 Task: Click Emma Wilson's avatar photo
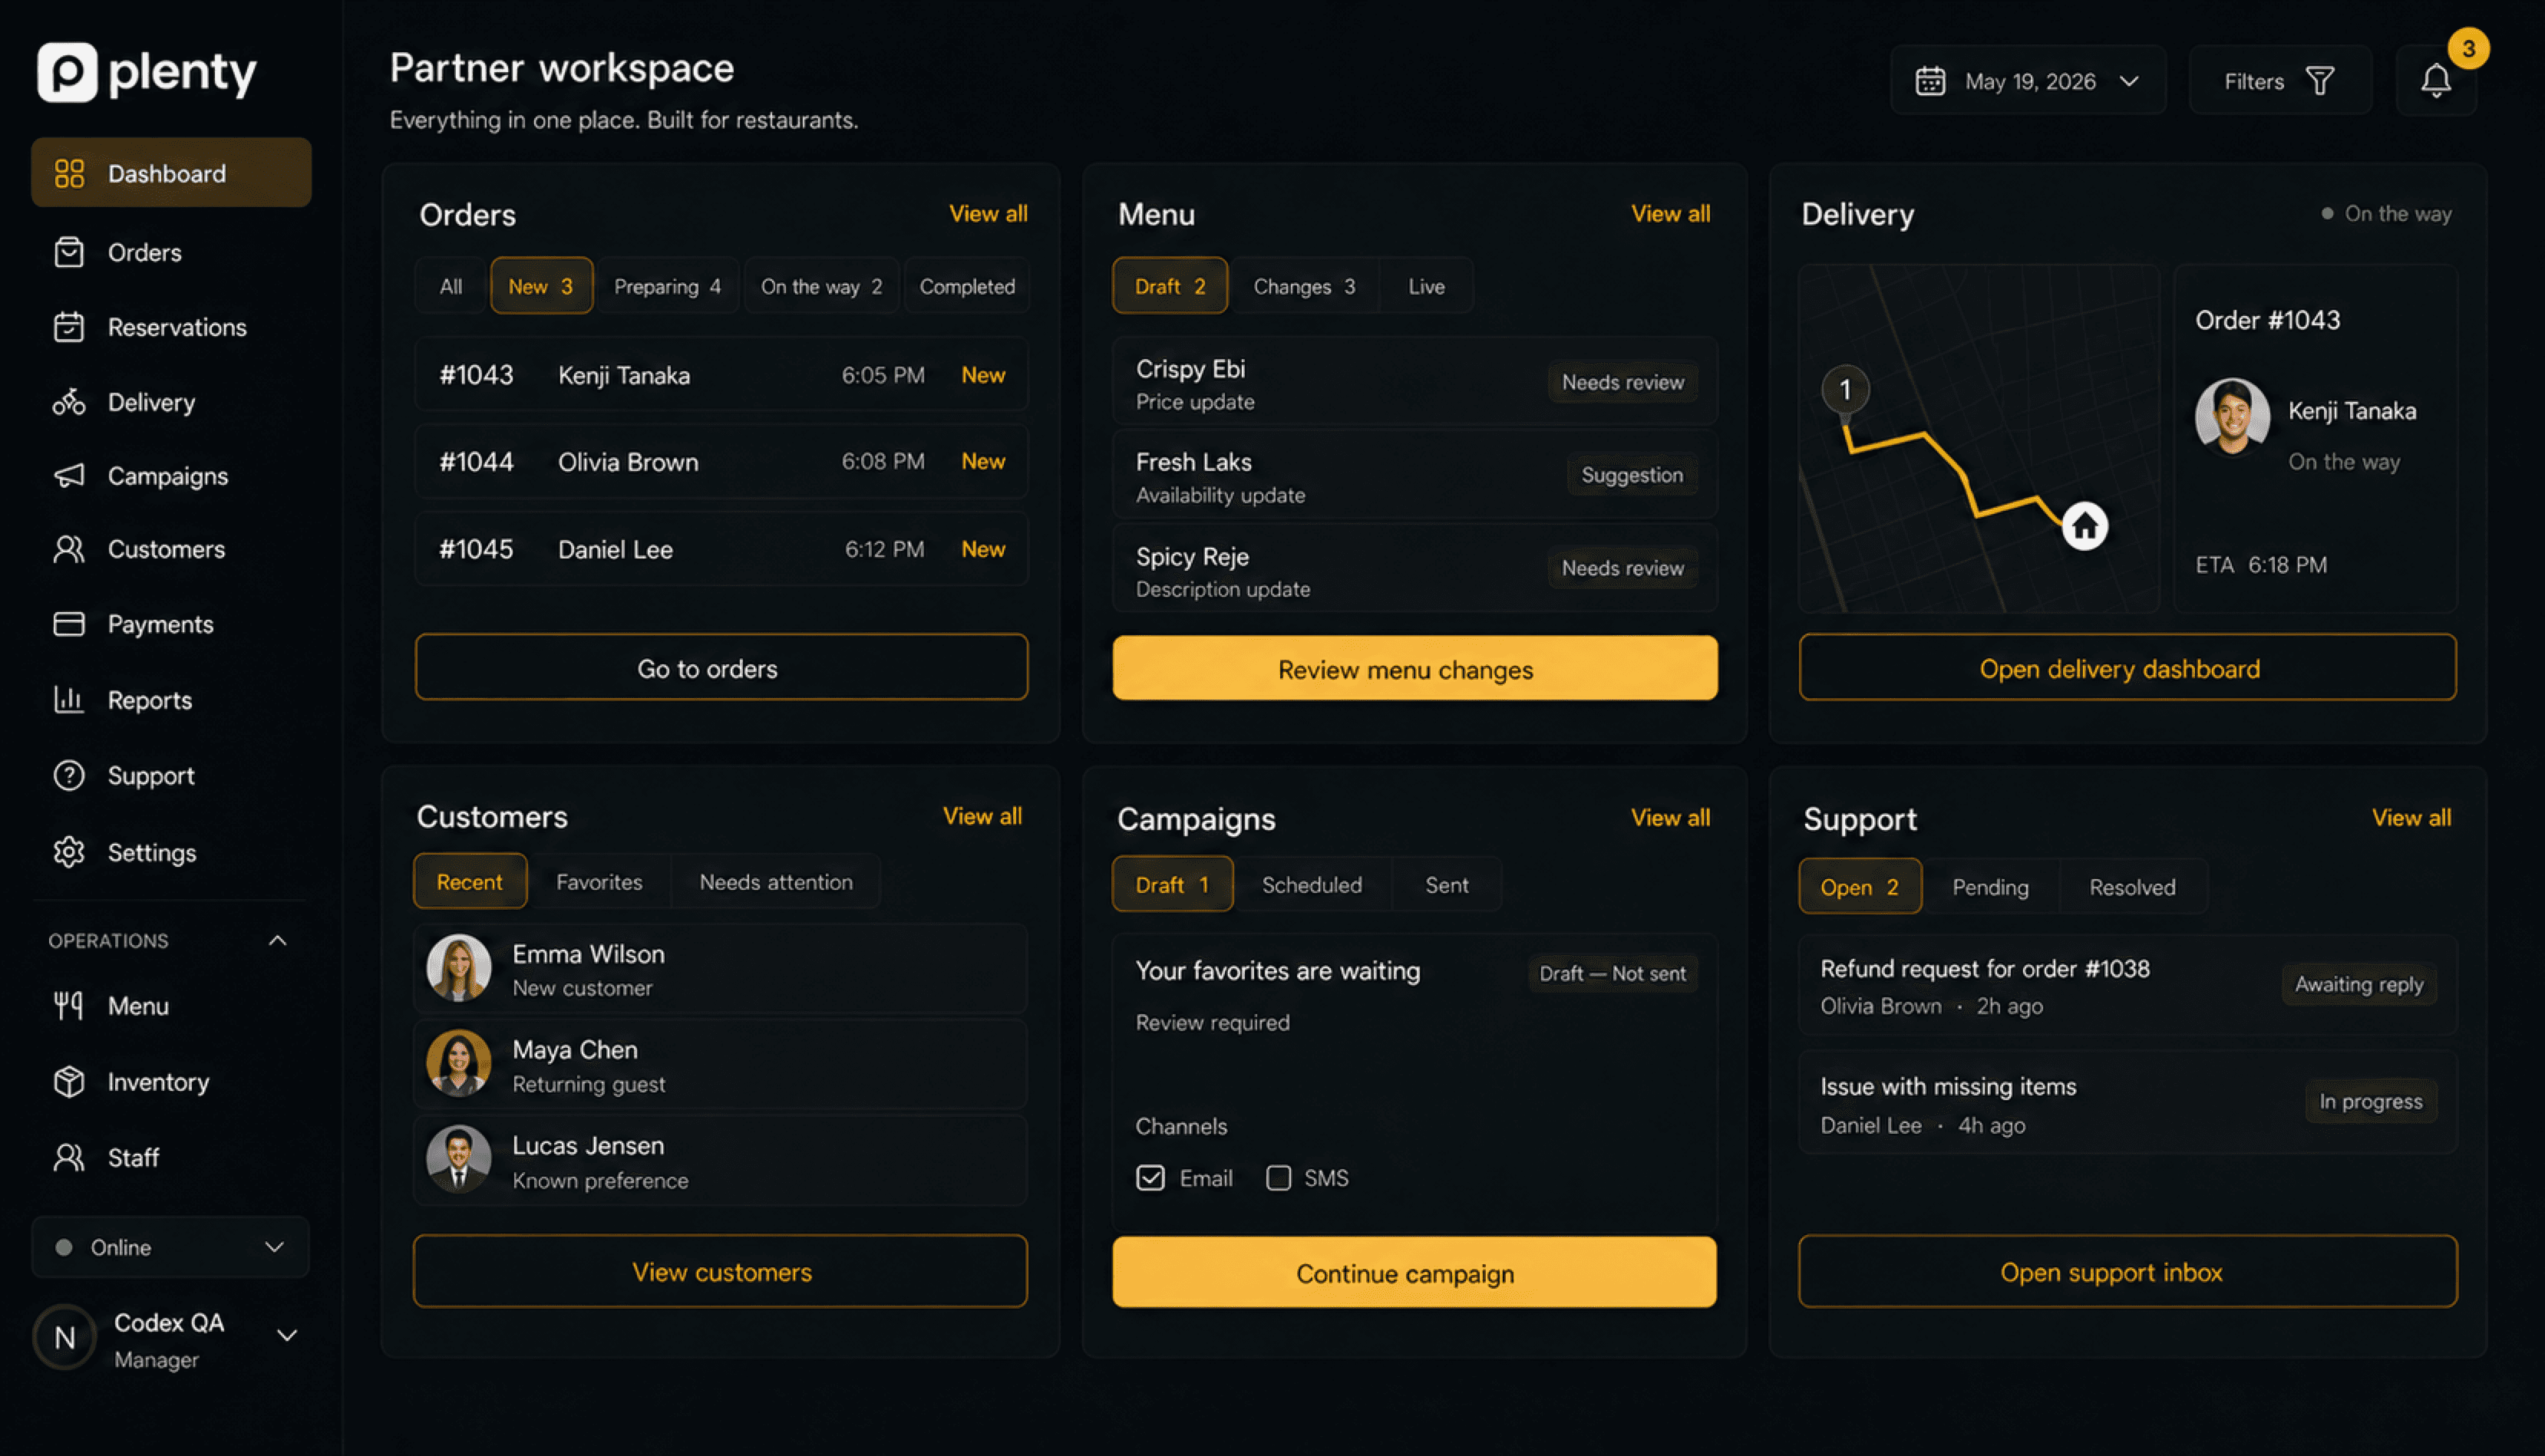[459, 968]
